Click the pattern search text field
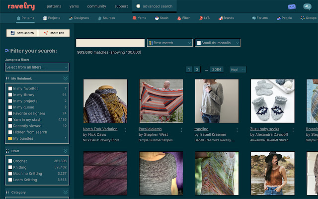Viewport: 318px width, 199px height. coord(110,43)
